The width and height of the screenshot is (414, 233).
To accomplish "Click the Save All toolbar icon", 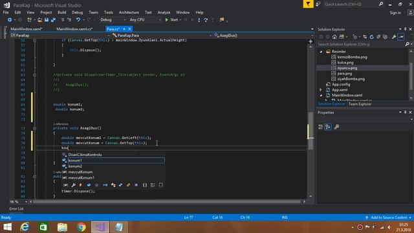I will click(x=53, y=20).
